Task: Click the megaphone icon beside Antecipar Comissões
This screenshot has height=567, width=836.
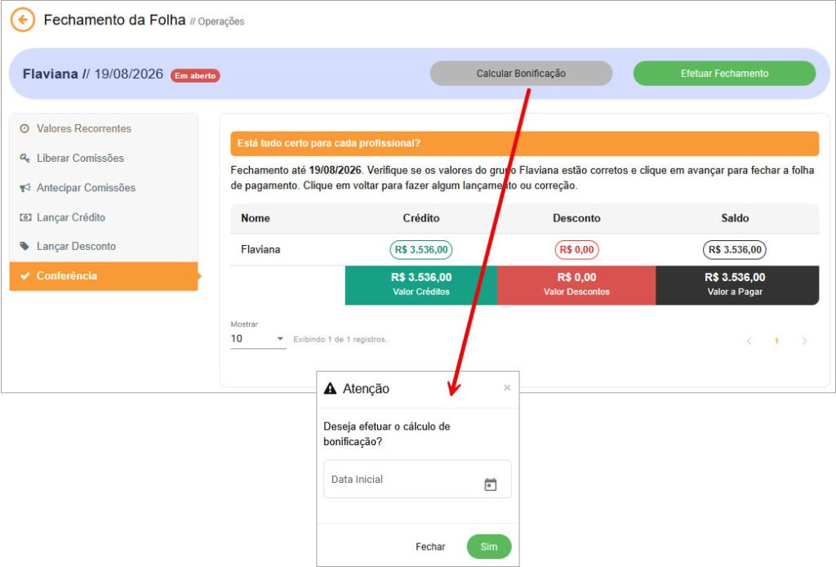Action: pos(24,188)
